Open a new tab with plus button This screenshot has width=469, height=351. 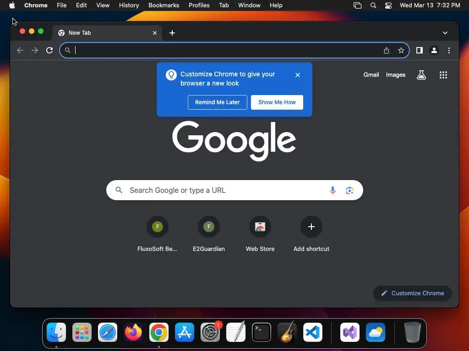tap(172, 33)
